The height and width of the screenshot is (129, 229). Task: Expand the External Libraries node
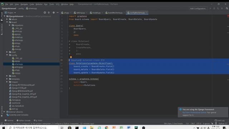(x=4, y=112)
